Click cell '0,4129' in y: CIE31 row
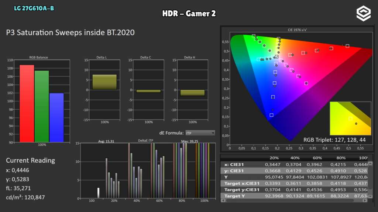Screen dimensions: 378x212 (293, 171)
